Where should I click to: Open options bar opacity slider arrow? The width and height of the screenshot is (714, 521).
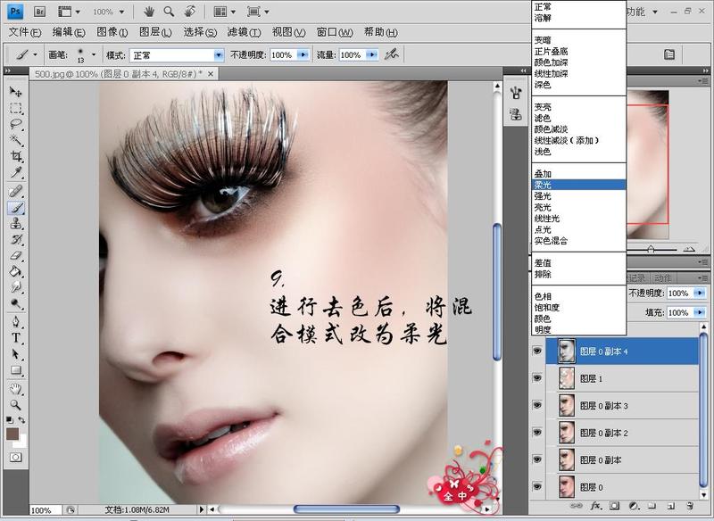pos(303,55)
